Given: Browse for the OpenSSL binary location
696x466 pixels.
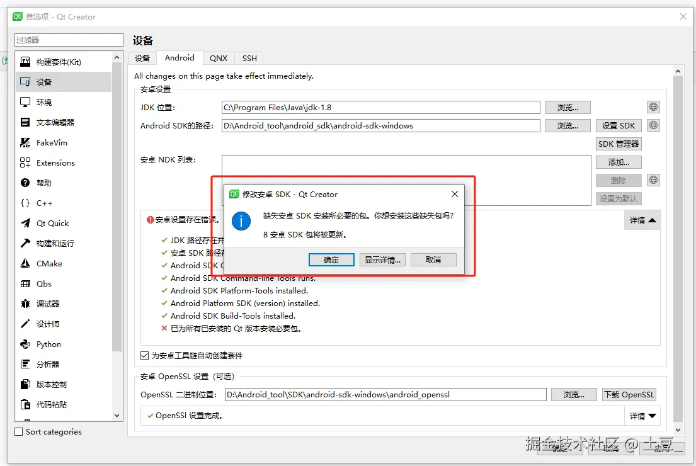Looking at the screenshot, I should point(574,395).
